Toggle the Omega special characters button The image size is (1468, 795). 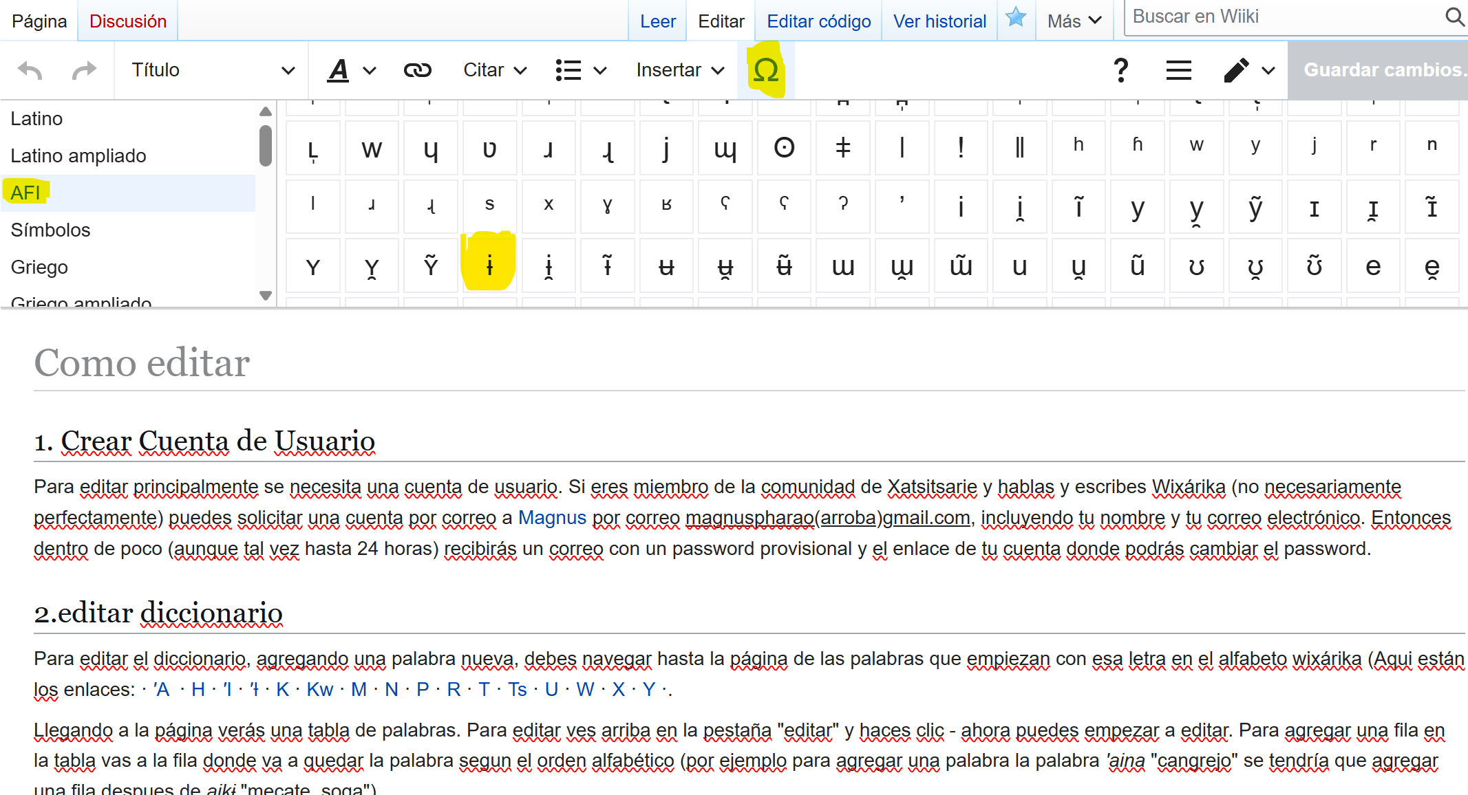pyautogui.click(x=765, y=70)
